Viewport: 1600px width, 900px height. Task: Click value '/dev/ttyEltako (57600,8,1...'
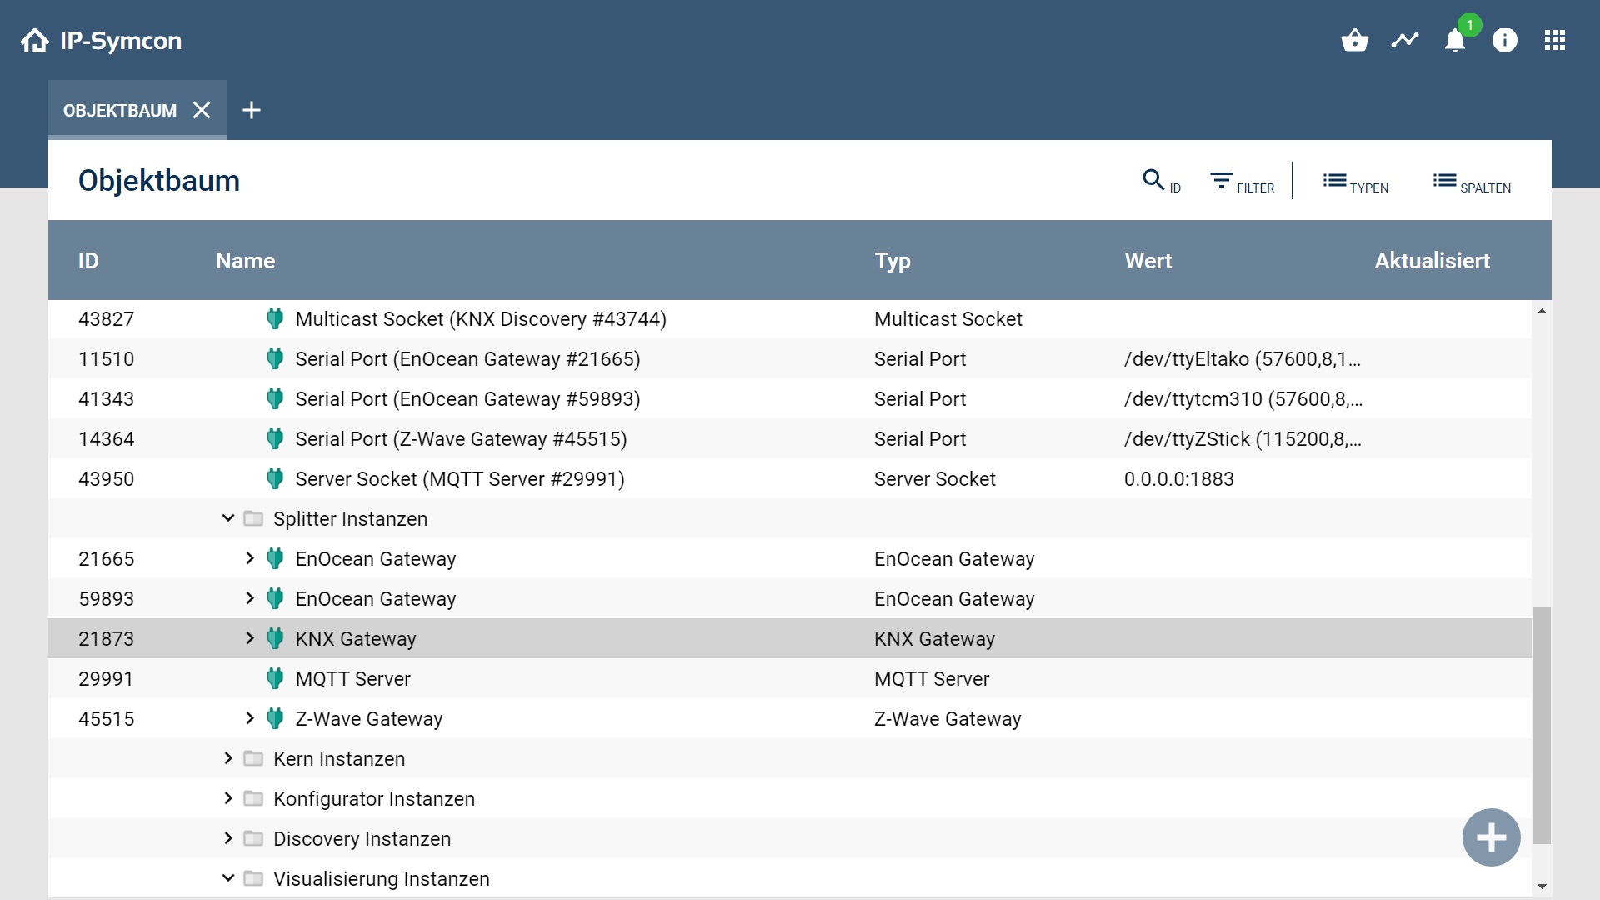pos(1242,359)
